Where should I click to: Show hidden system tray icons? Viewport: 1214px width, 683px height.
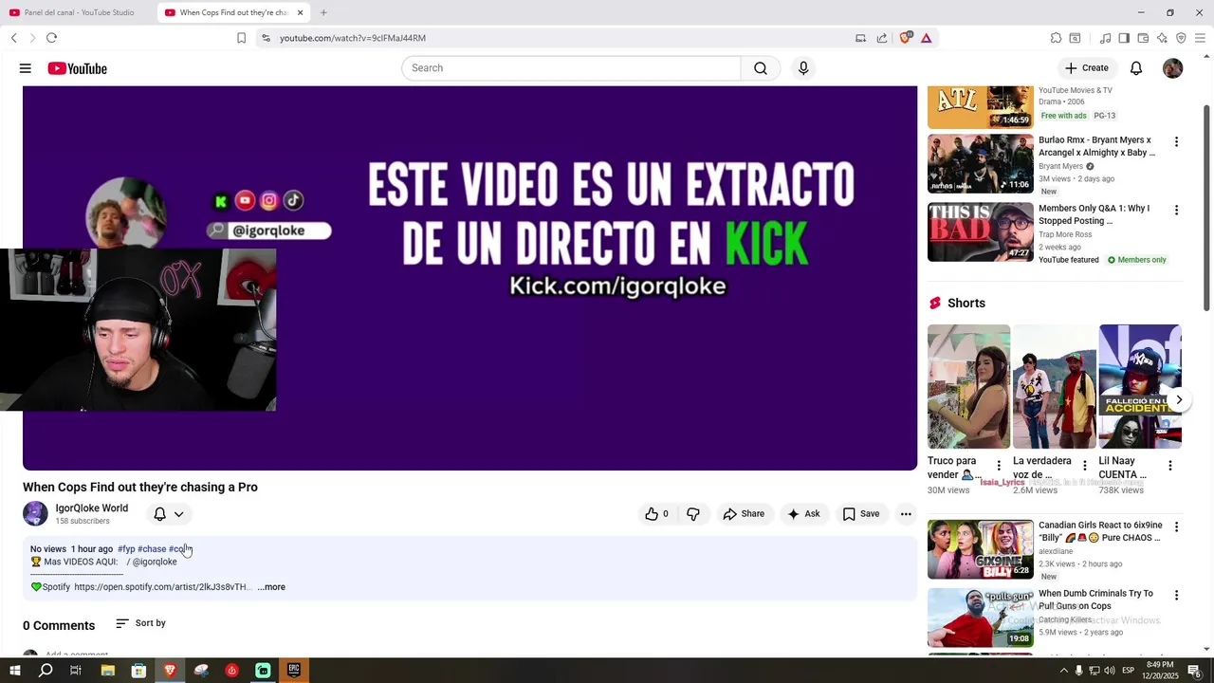point(1063,671)
